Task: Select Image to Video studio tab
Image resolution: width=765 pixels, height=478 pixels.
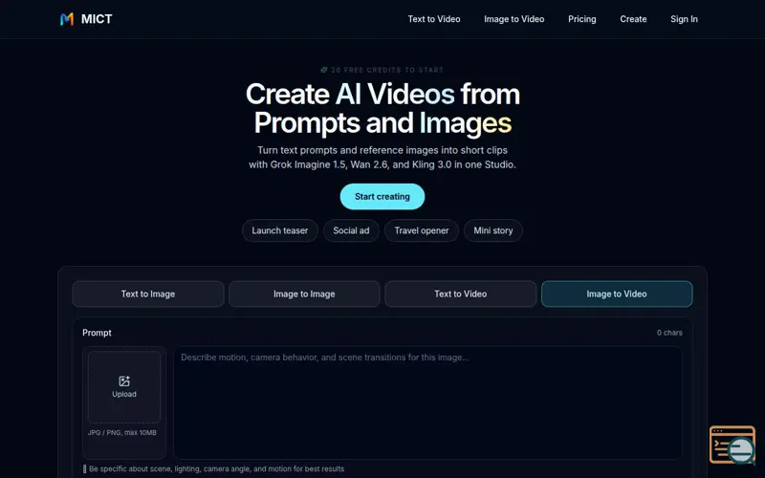Action: pyautogui.click(x=617, y=294)
